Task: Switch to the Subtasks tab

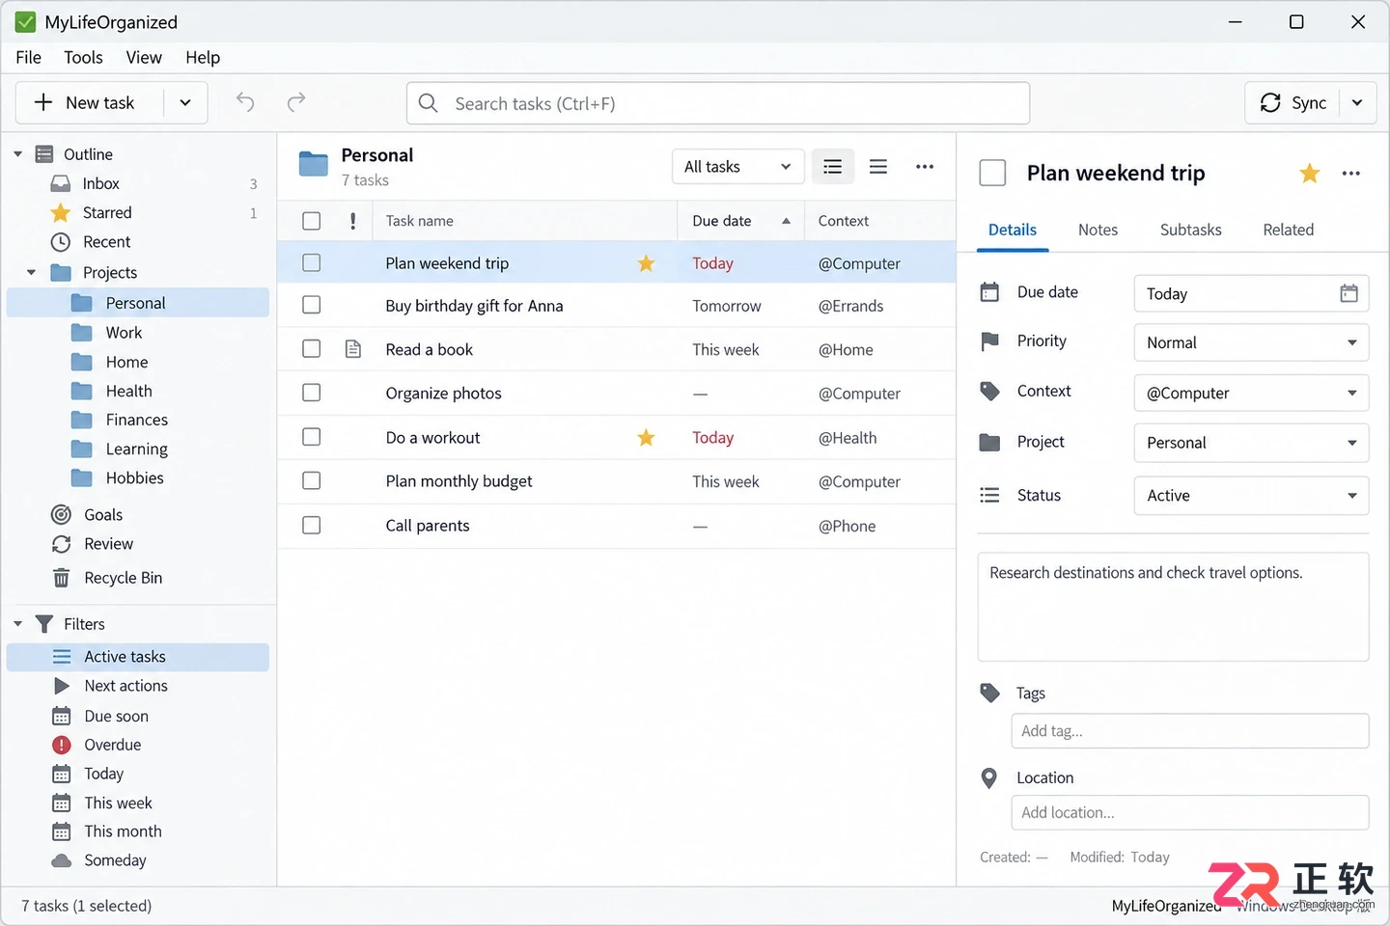Action: tap(1190, 230)
